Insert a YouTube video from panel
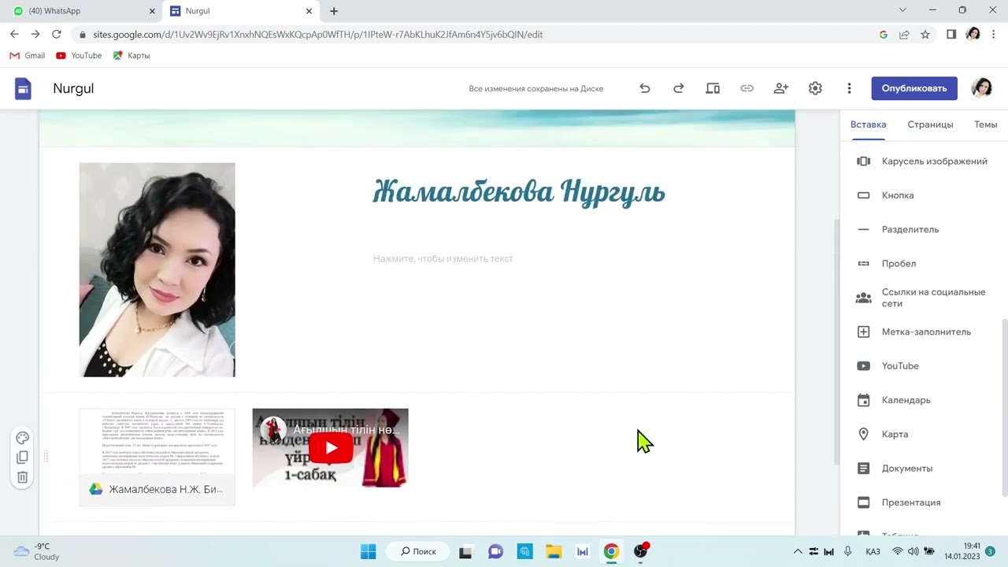1008x567 pixels. 921,366
